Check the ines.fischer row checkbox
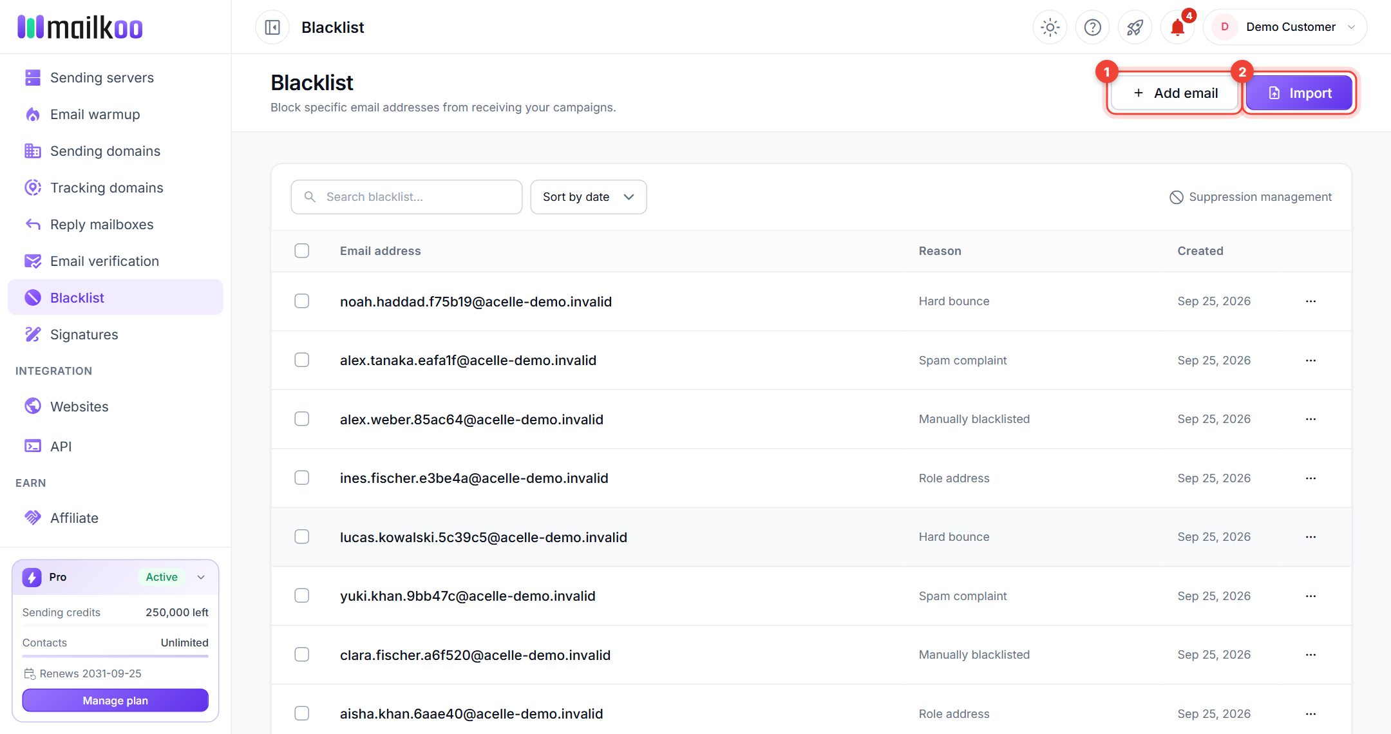 tap(301, 478)
